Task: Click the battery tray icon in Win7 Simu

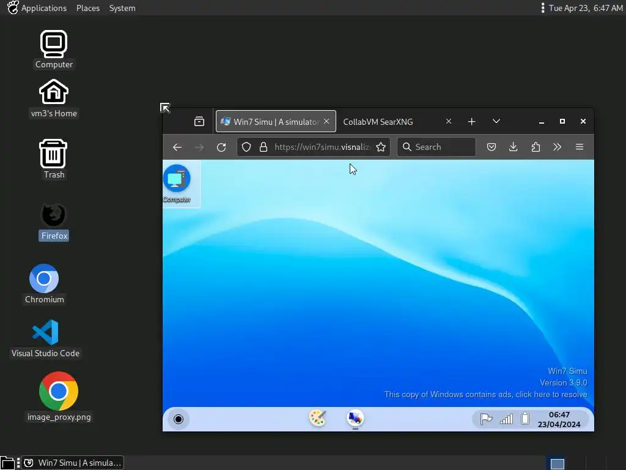Action: coord(525,419)
